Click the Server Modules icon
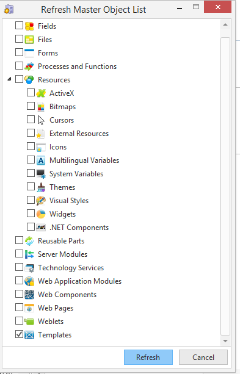Image resolution: width=240 pixels, height=374 pixels. click(29, 254)
